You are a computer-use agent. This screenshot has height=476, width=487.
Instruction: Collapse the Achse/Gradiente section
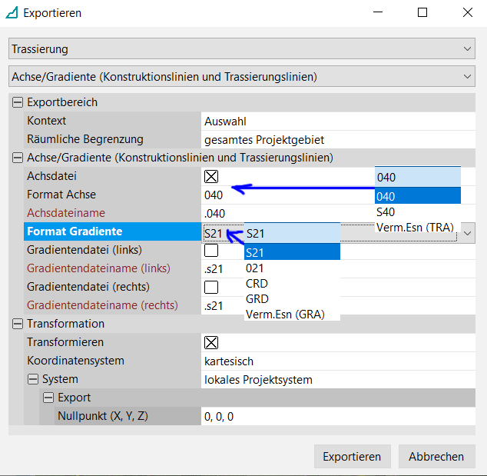point(18,158)
